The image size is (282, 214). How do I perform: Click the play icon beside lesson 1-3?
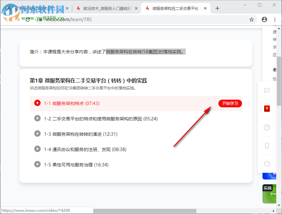pyautogui.click(x=37, y=134)
